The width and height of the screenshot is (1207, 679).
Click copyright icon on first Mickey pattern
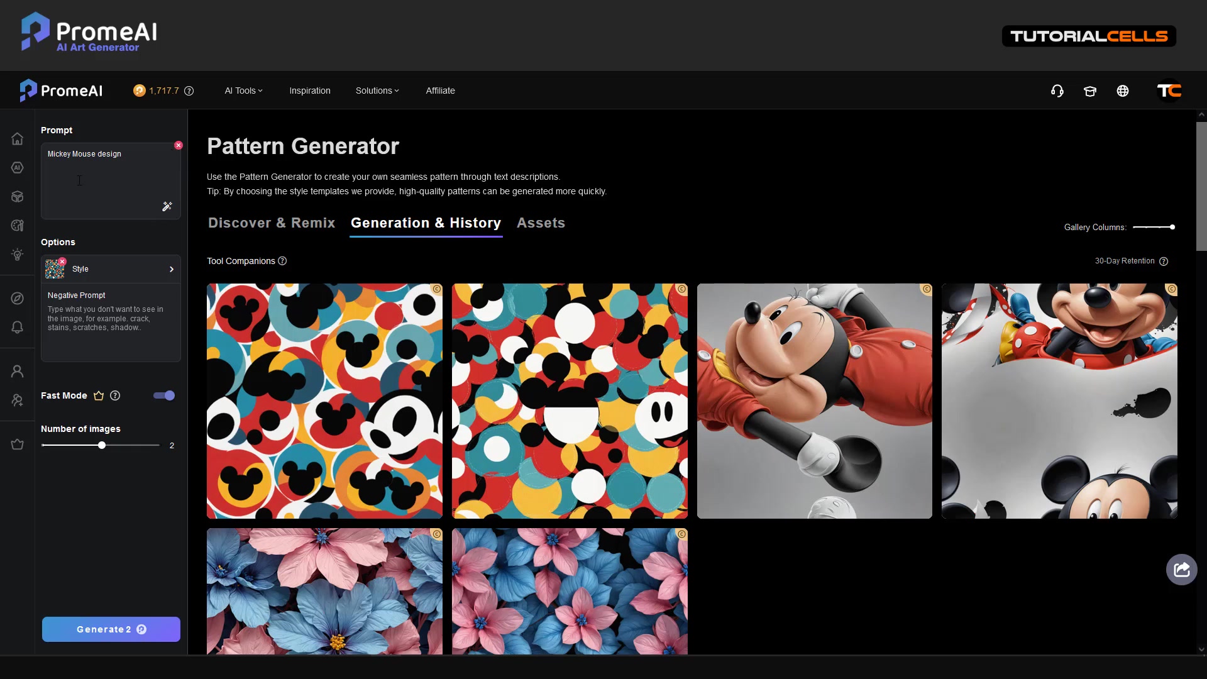click(x=436, y=289)
